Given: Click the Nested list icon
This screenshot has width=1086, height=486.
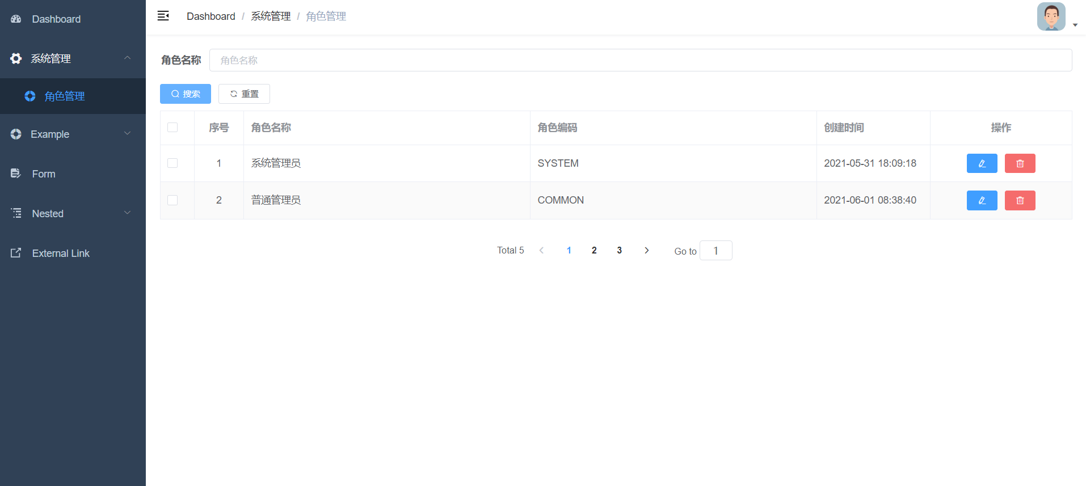Looking at the screenshot, I should [x=16, y=213].
